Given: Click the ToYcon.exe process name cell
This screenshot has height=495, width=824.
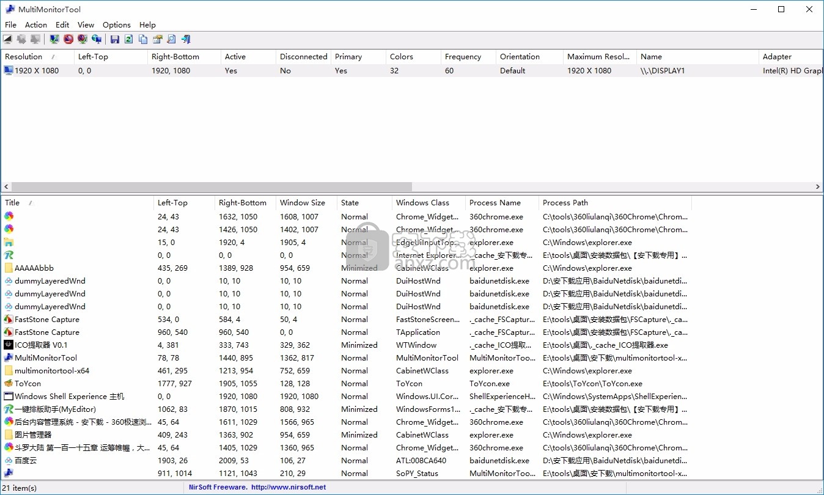Looking at the screenshot, I should (490, 383).
